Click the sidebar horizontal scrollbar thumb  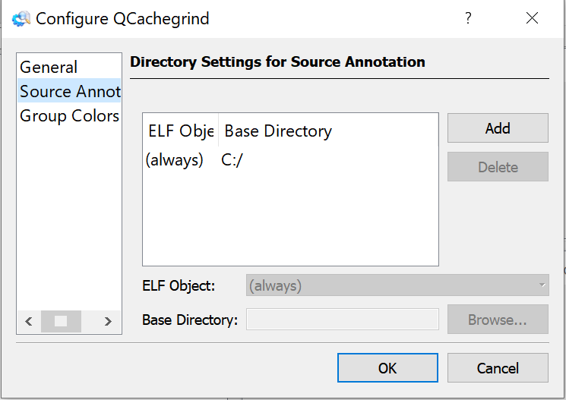[61, 321]
